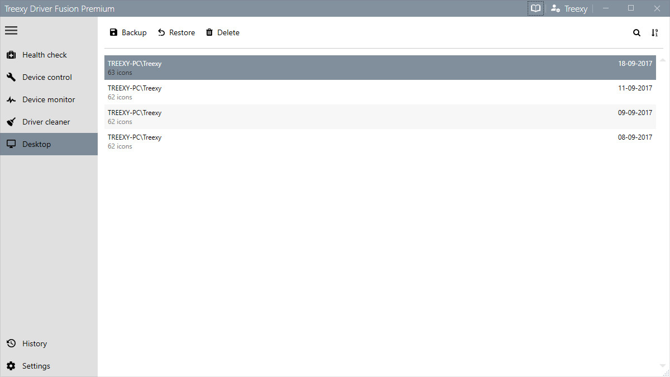Screen dimensions: 670x377
Task: Click the scrollbar down arrow
Action: coord(662,366)
